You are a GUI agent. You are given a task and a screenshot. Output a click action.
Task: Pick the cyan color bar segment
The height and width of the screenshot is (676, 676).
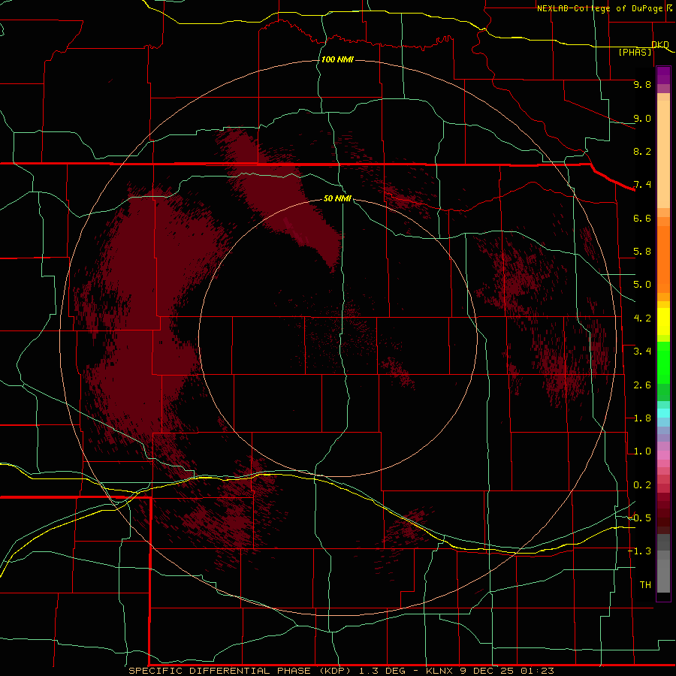tap(663, 413)
